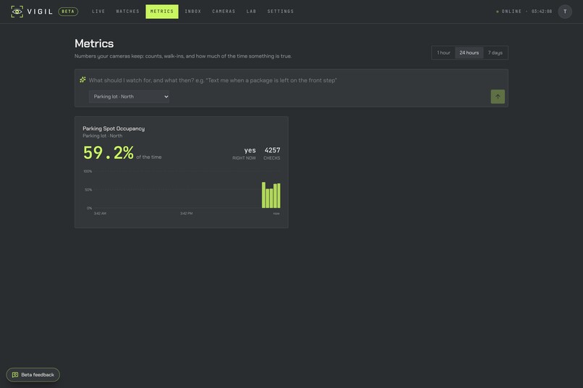Image resolution: width=583 pixels, height=388 pixels.
Task: Focus the 'What should I watch for' input
Action: point(290,80)
